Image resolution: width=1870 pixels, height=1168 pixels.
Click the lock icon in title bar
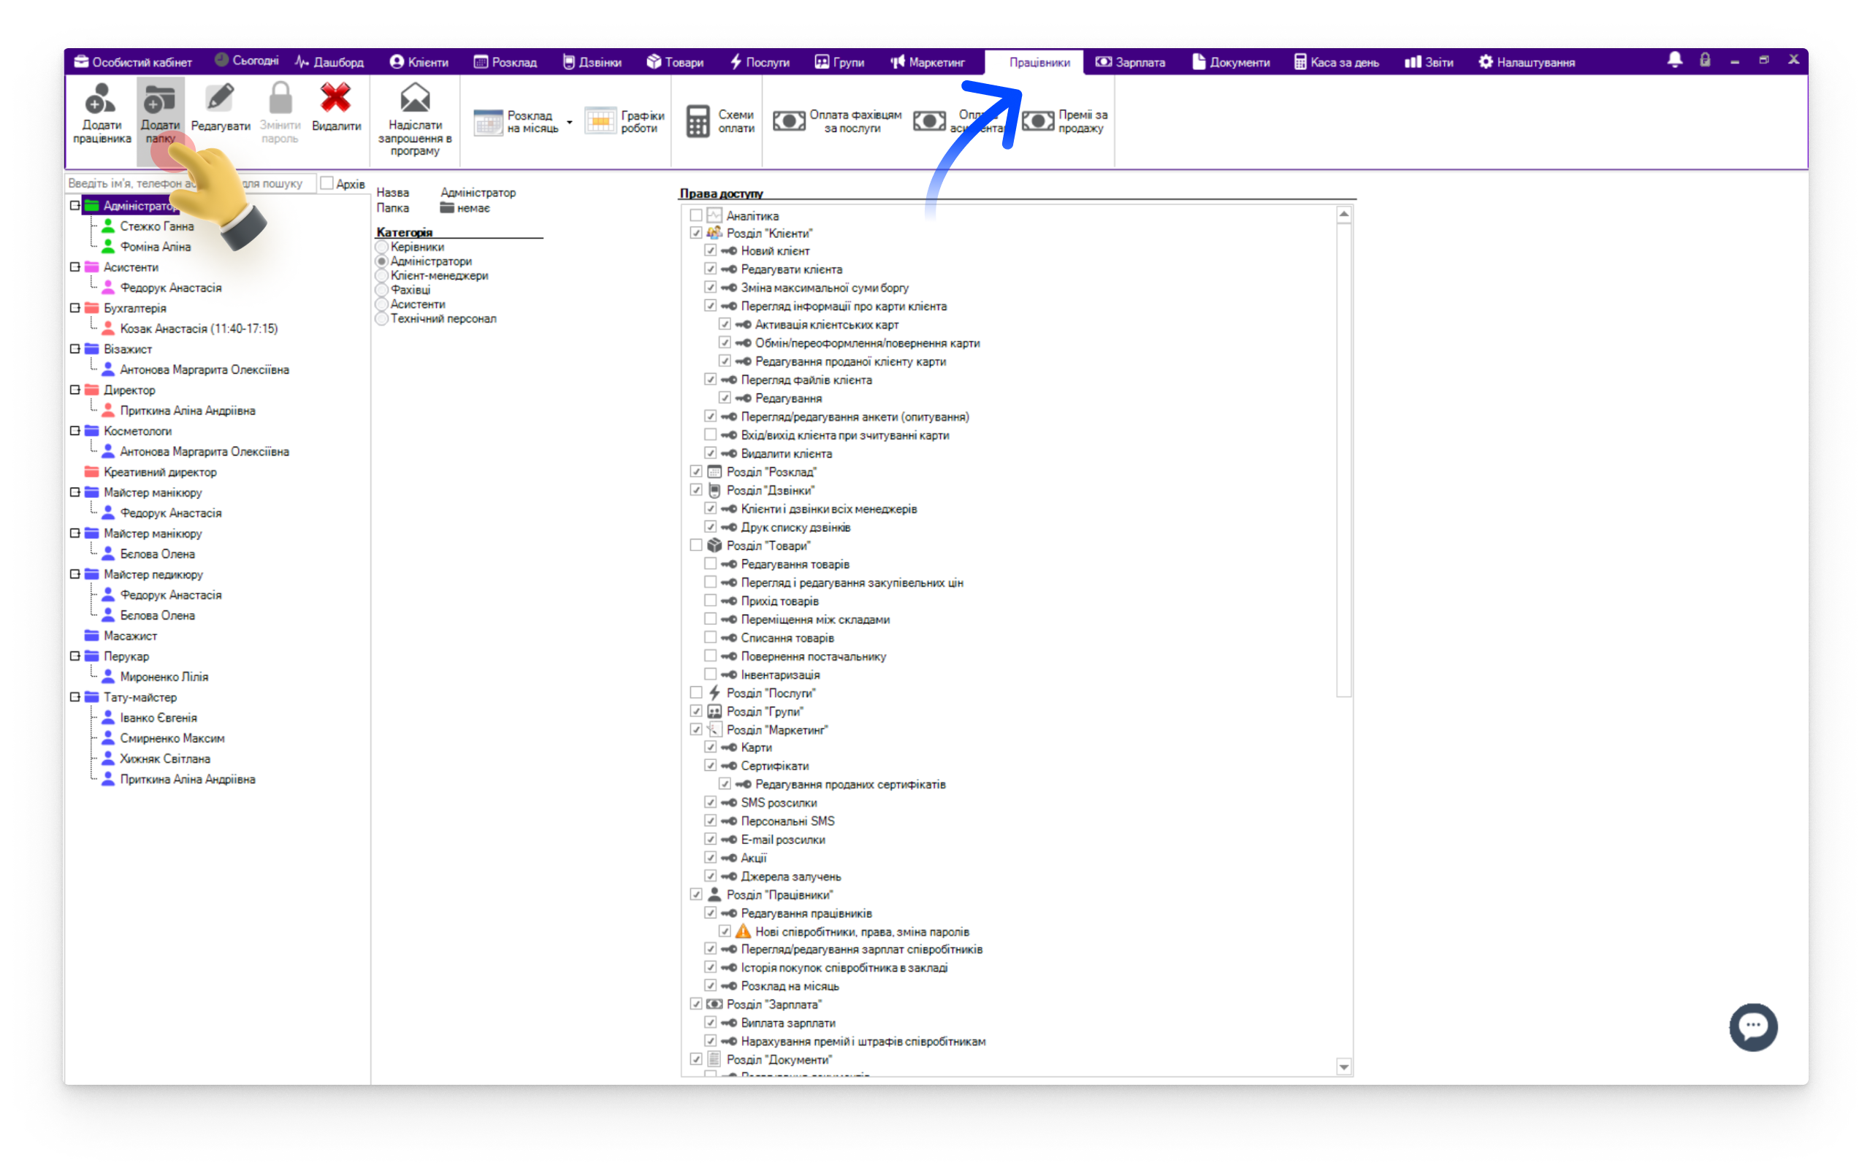(x=1705, y=61)
